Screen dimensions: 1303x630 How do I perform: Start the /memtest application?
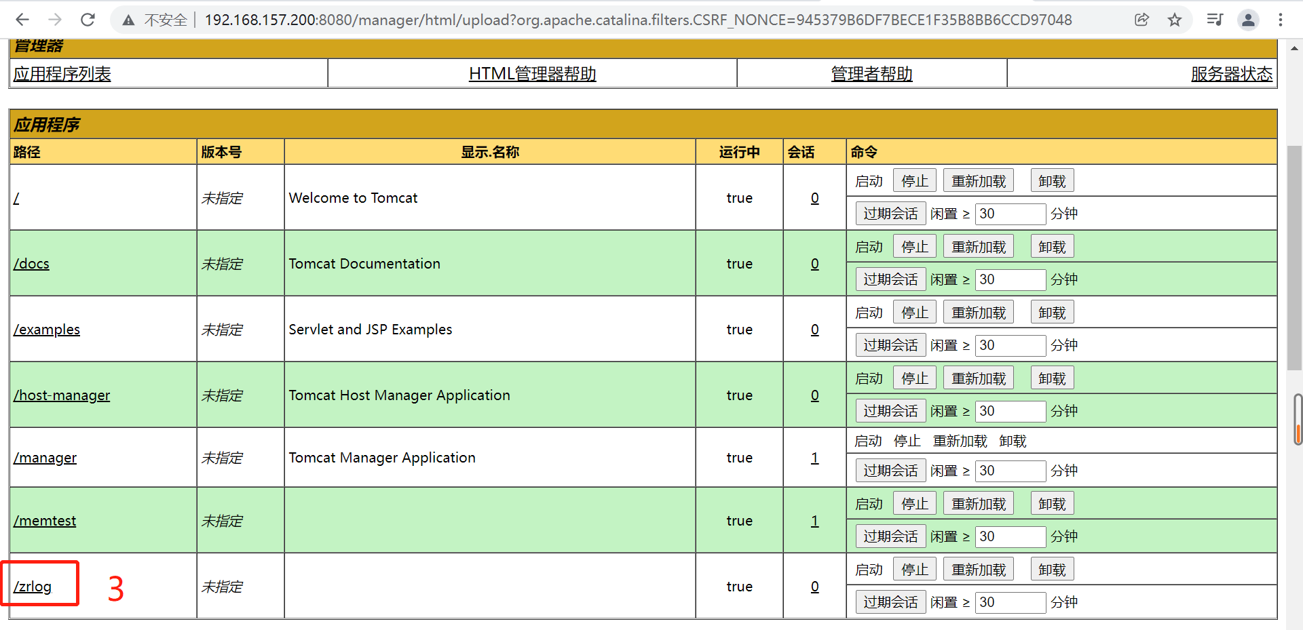coord(869,503)
